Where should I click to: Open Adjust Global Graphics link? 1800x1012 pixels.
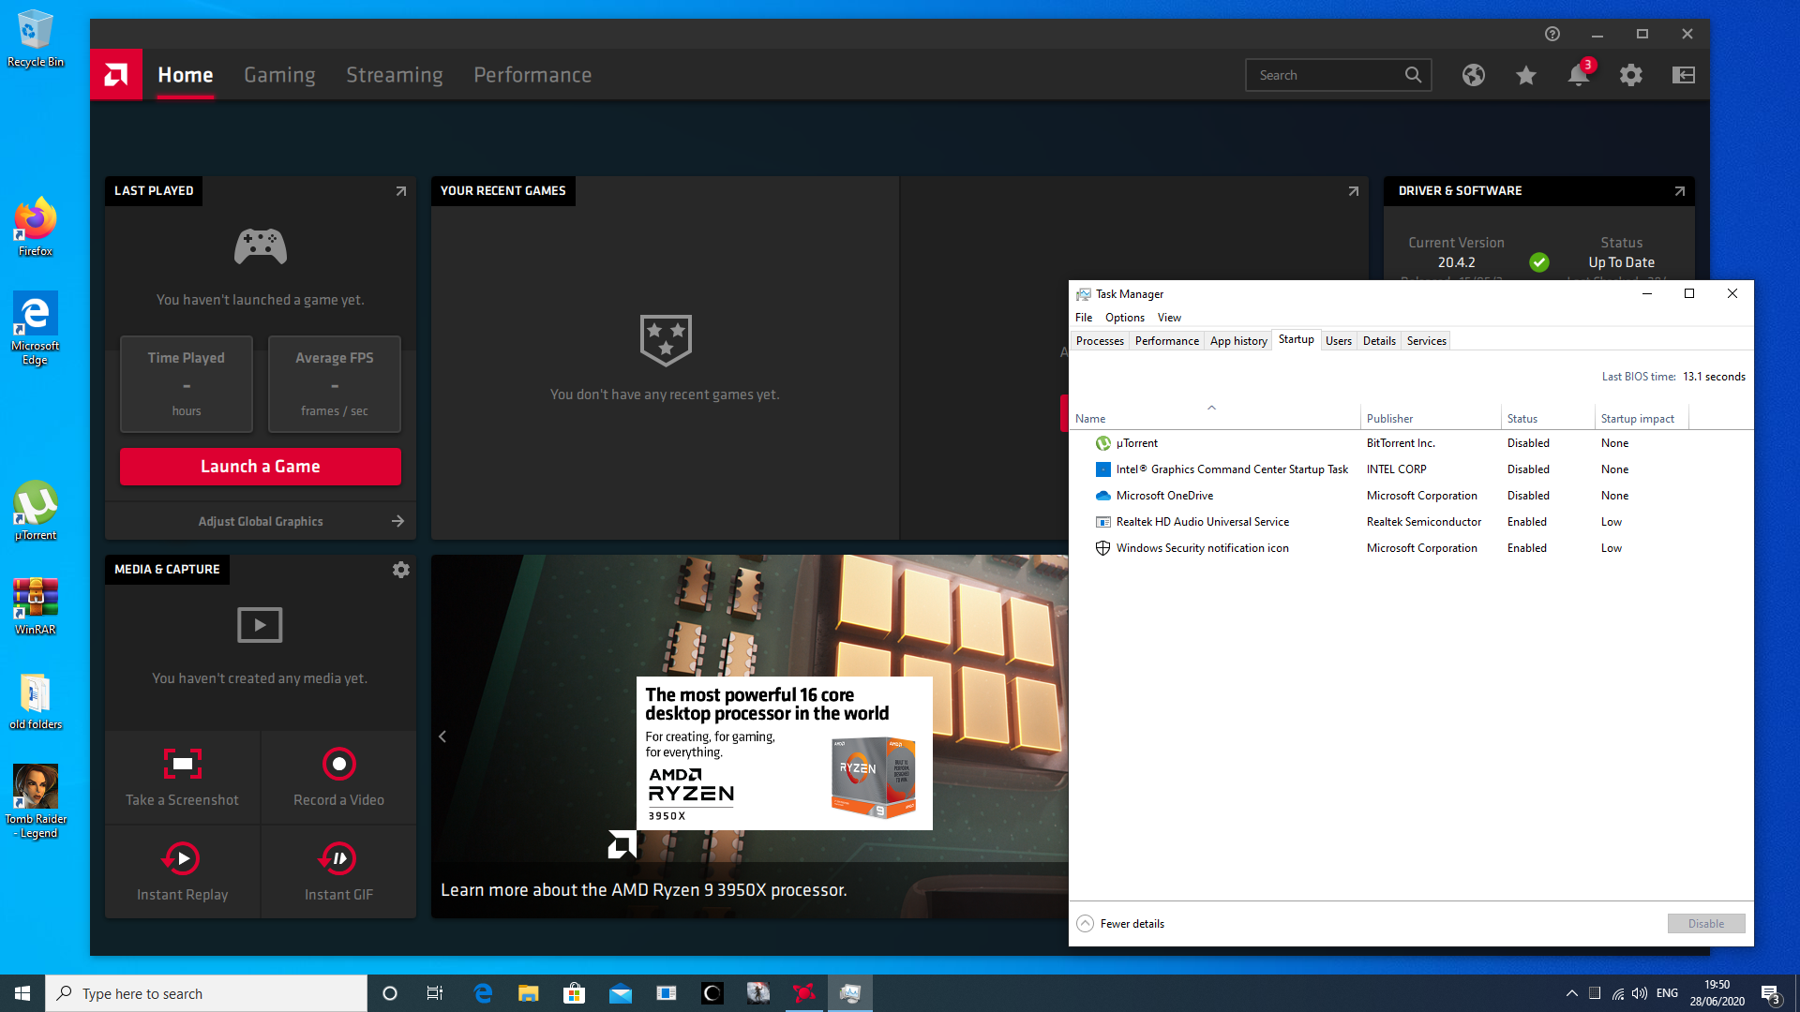pos(261,521)
